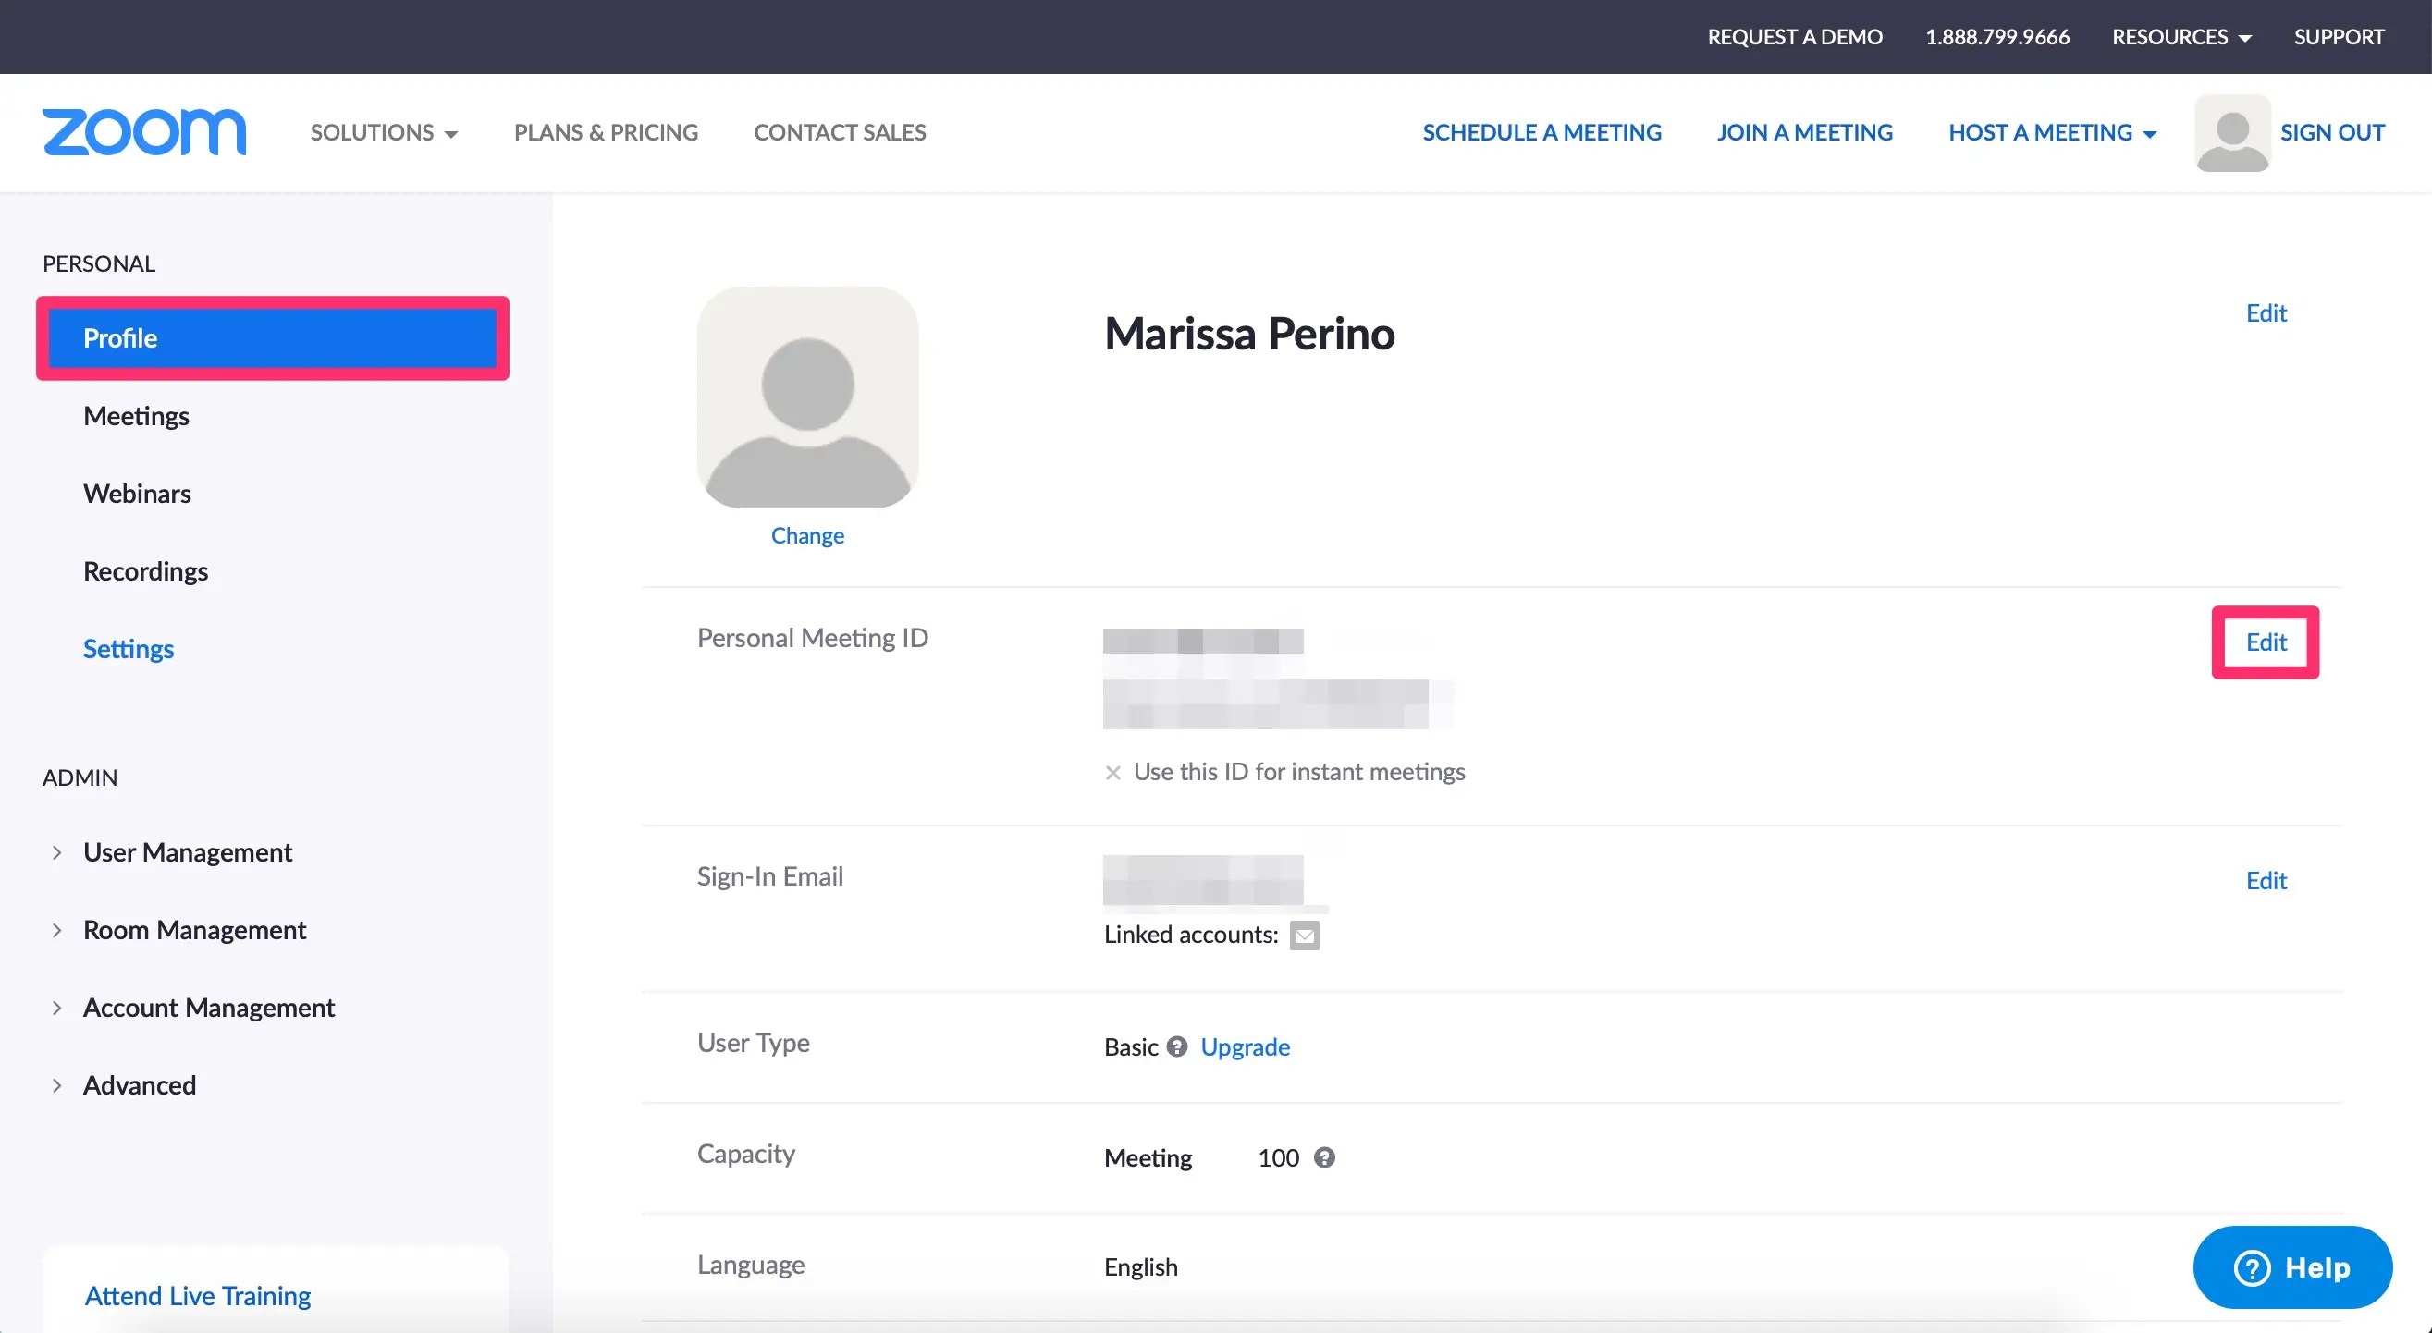Expand the Advanced section
The height and width of the screenshot is (1333, 2432).
[x=139, y=1085]
